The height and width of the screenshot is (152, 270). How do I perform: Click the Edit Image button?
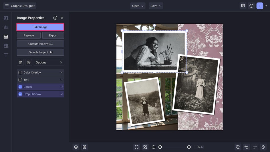point(40,27)
